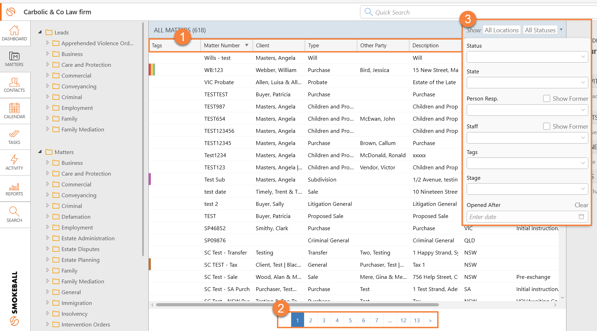Viewport: 597px width, 331px height.
Task: Click the Matter Number sort arrow
Action: point(247,45)
